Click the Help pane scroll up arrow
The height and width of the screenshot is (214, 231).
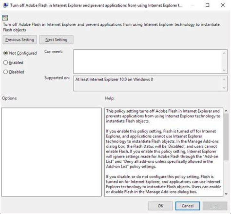pyautogui.click(x=226, y=111)
